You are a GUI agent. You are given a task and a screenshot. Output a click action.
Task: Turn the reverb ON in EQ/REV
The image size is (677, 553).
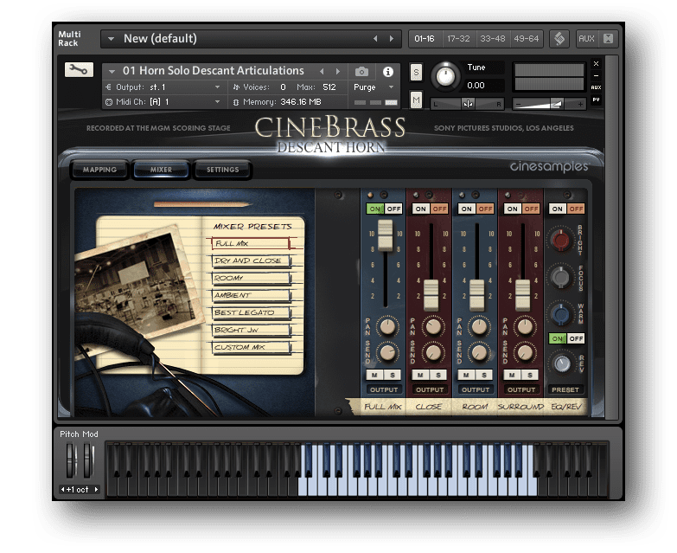tap(558, 338)
